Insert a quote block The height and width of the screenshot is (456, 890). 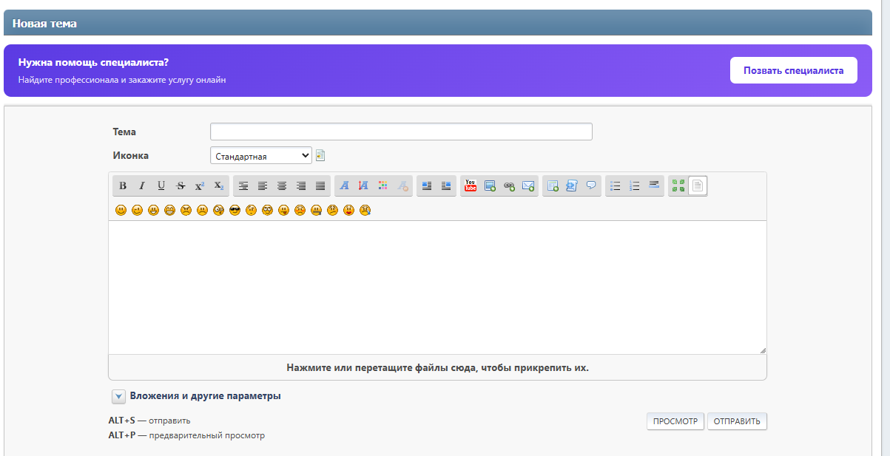click(591, 186)
